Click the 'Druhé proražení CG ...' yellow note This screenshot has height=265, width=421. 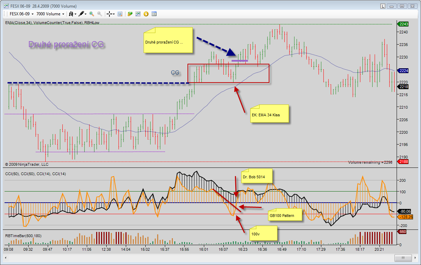click(x=168, y=40)
